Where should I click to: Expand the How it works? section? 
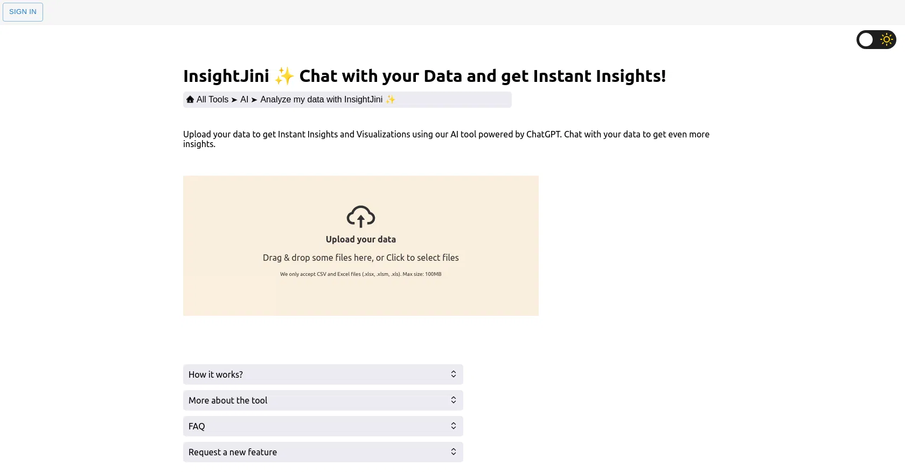pyautogui.click(x=323, y=374)
